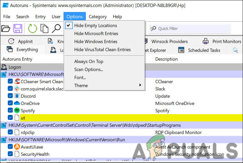Click the AvastUI.exe orange icon

pyautogui.click(x=17, y=146)
